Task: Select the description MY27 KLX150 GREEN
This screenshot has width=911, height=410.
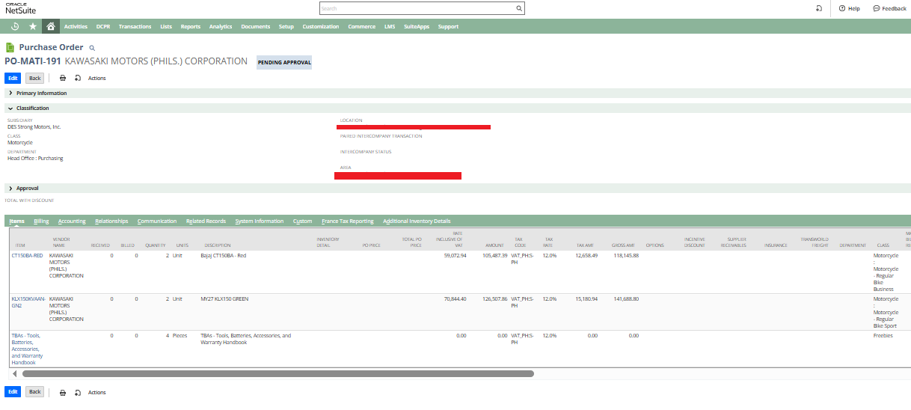Action: [224, 299]
